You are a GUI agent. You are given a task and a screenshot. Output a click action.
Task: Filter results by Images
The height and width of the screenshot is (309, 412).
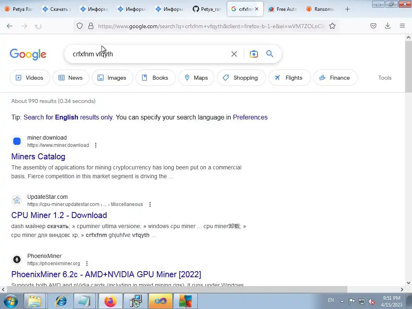112,78
